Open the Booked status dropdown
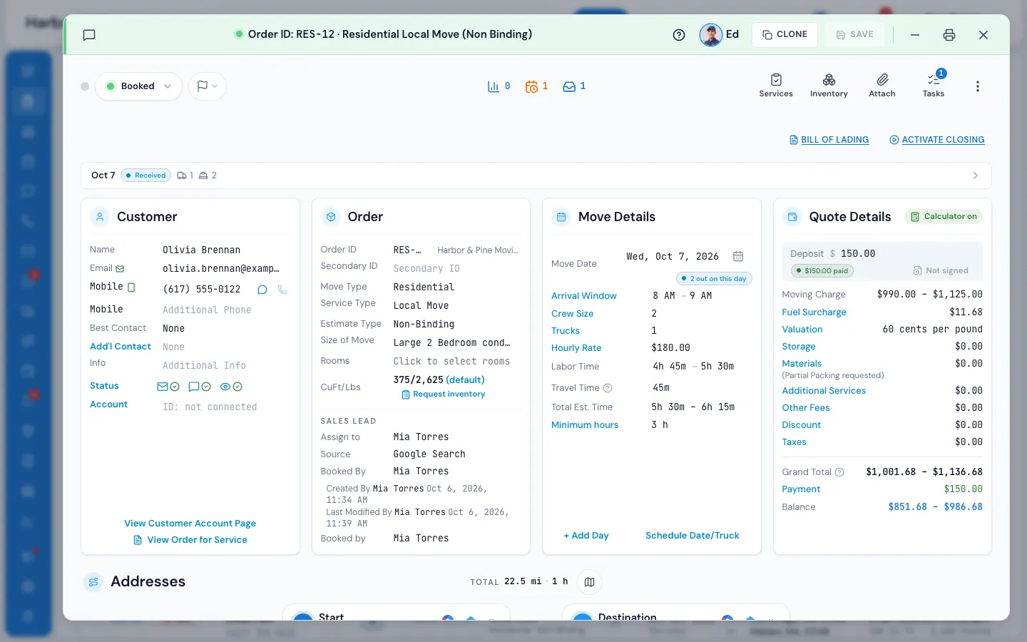 138,86
